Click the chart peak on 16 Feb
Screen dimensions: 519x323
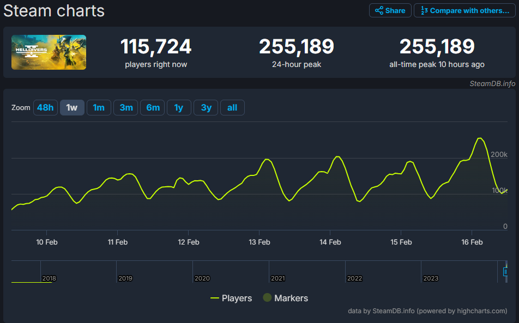[480, 138]
